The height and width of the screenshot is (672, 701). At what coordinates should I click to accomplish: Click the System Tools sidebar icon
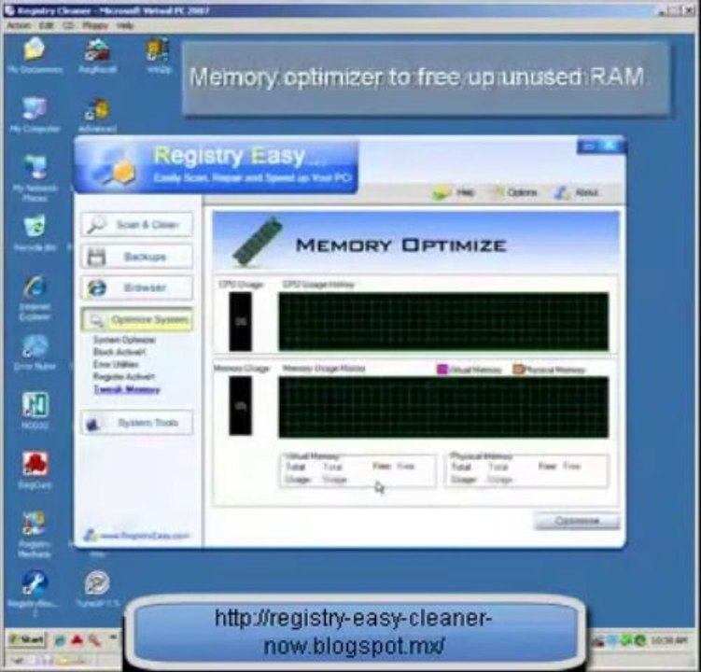pyautogui.click(x=92, y=424)
